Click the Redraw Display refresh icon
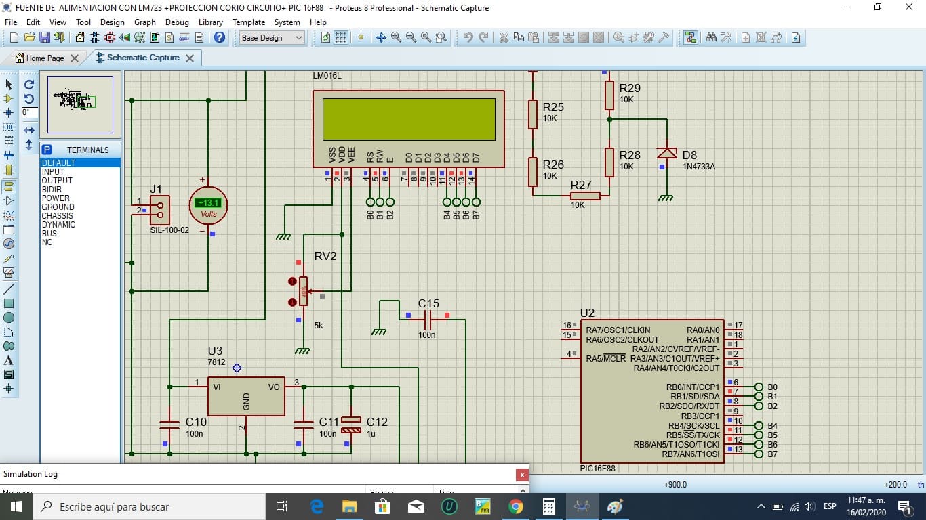 [326, 38]
